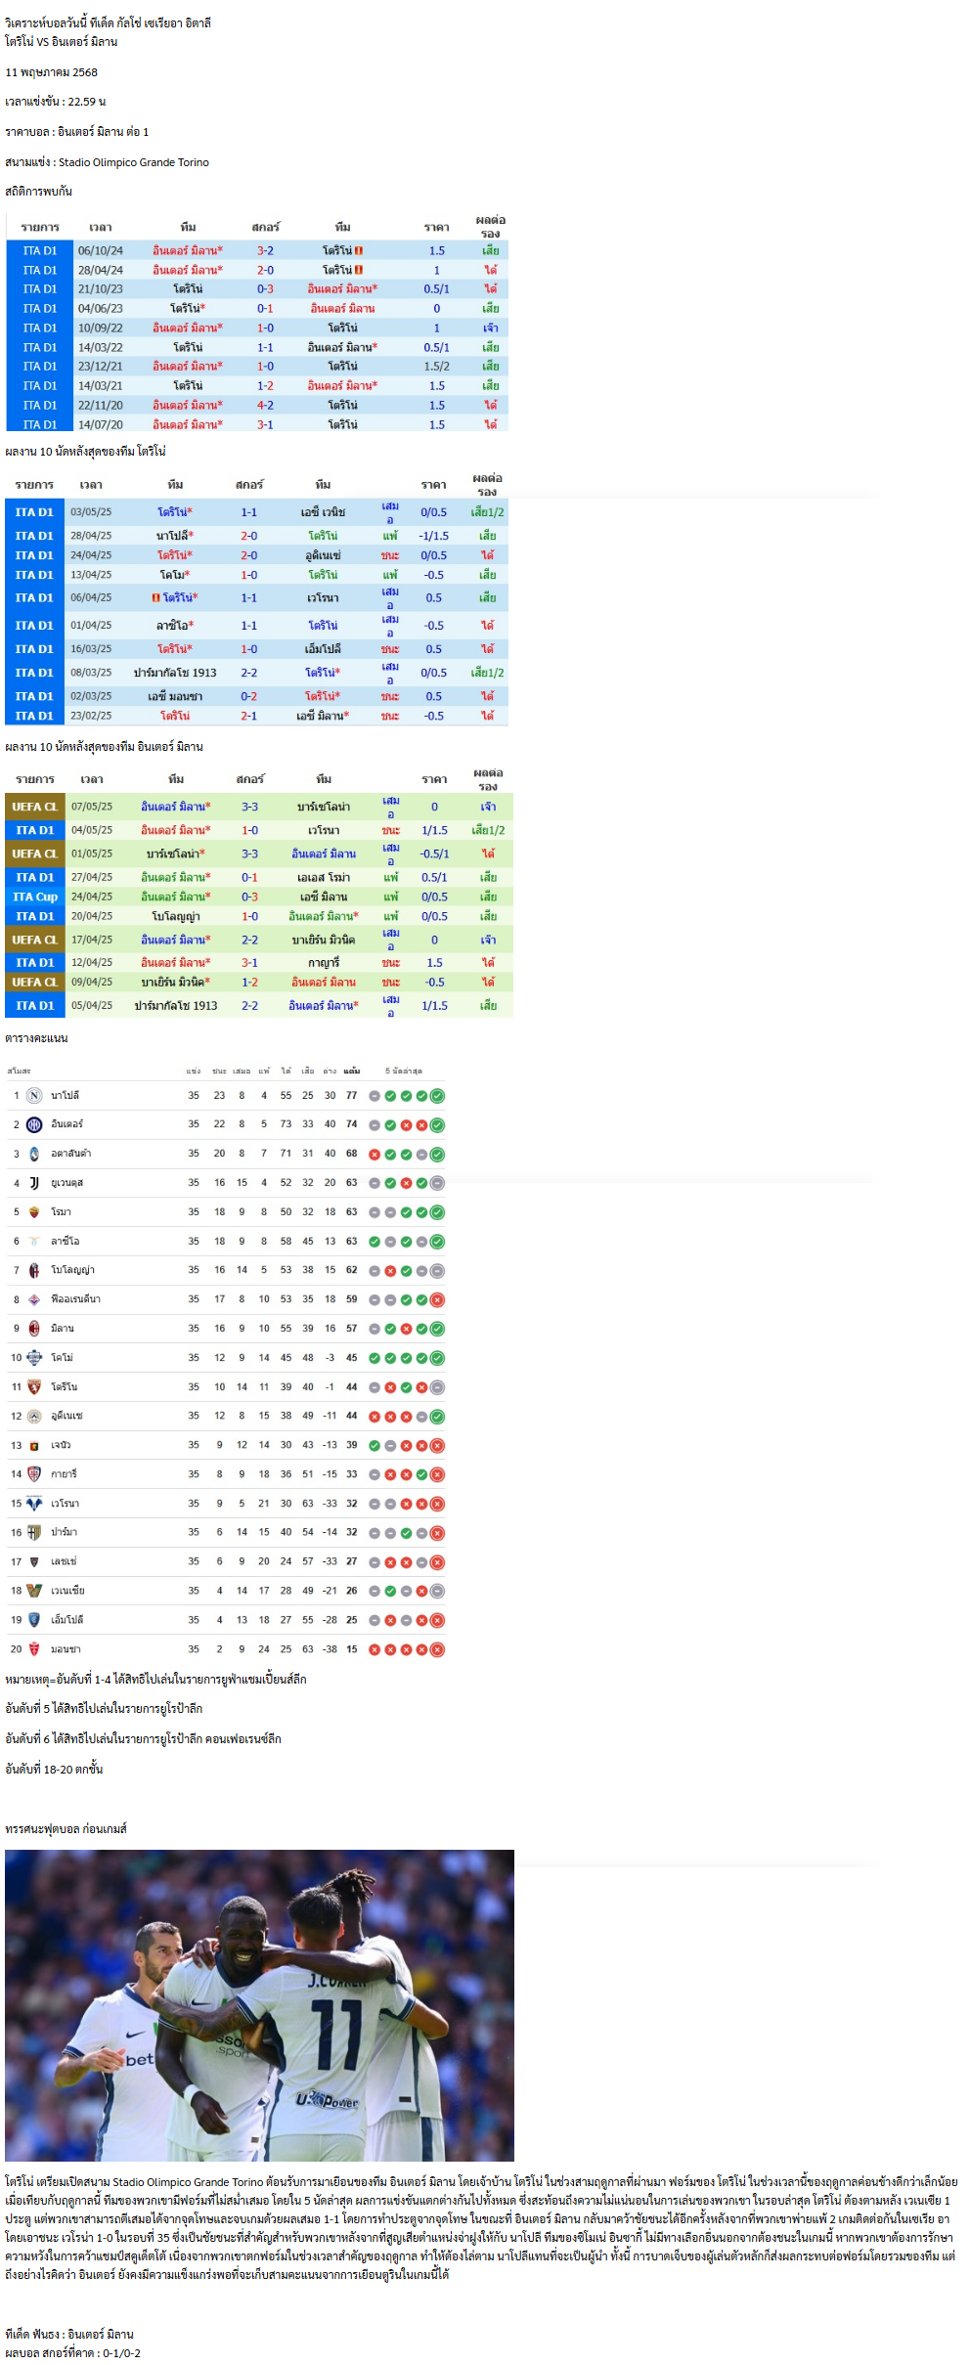Click the "5 นัดล่าสุด" column header
The height and width of the screenshot is (2365, 970).
click(404, 1071)
